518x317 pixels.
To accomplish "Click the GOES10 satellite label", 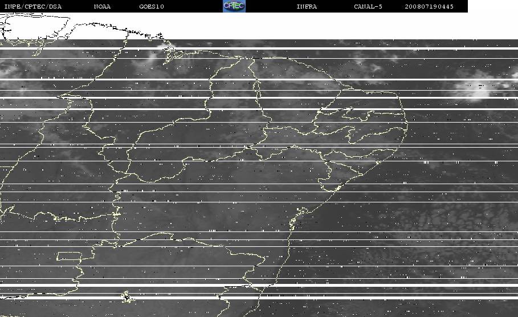I will coord(152,6).
